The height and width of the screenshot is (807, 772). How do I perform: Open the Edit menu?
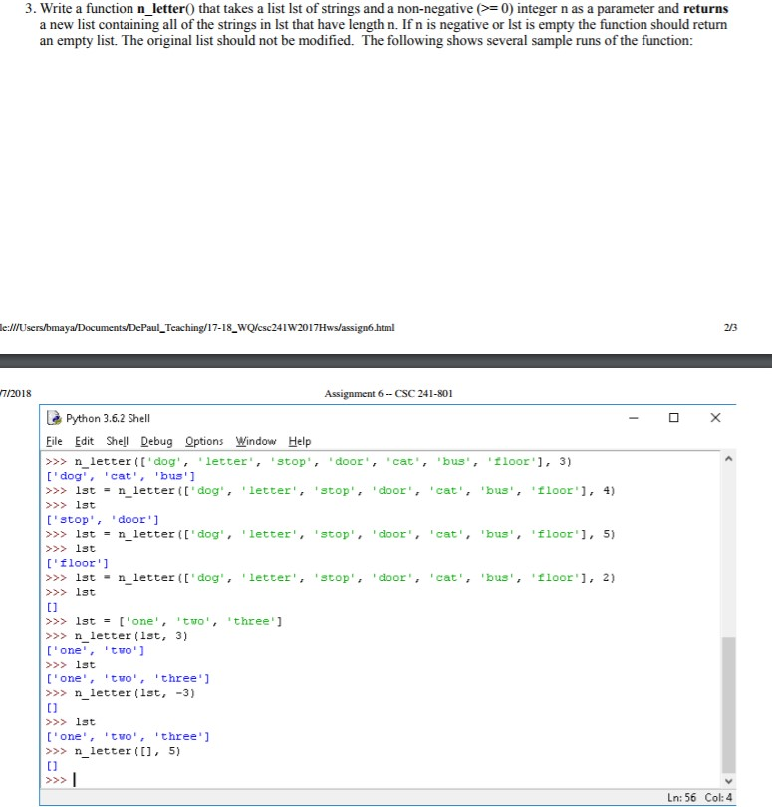[84, 441]
